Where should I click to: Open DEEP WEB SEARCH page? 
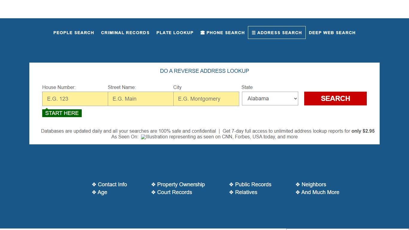coord(332,32)
